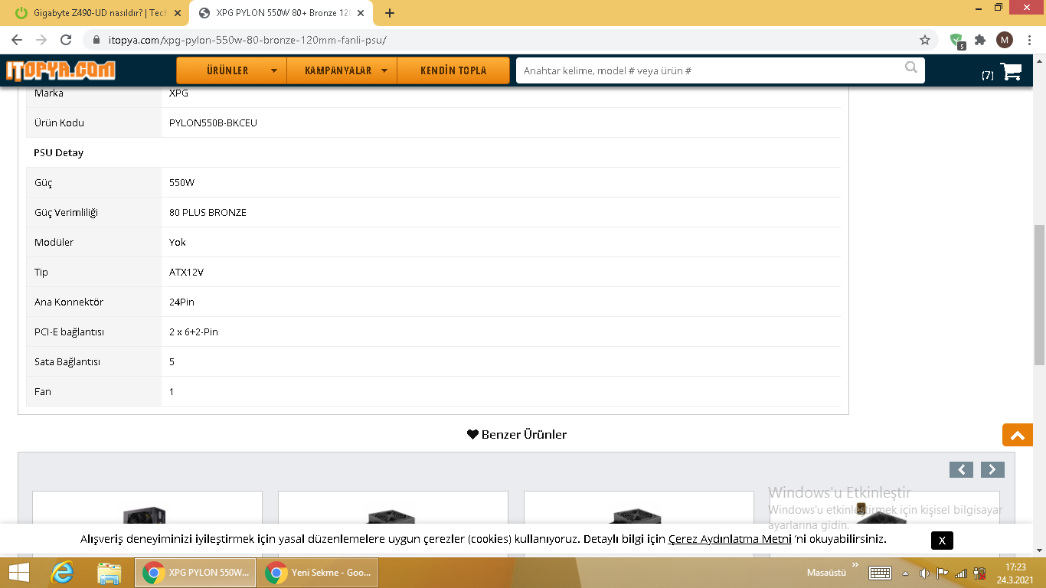Click the Güç Verimliliği label
The height and width of the screenshot is (588, 1046).
(x=66, y=212)
